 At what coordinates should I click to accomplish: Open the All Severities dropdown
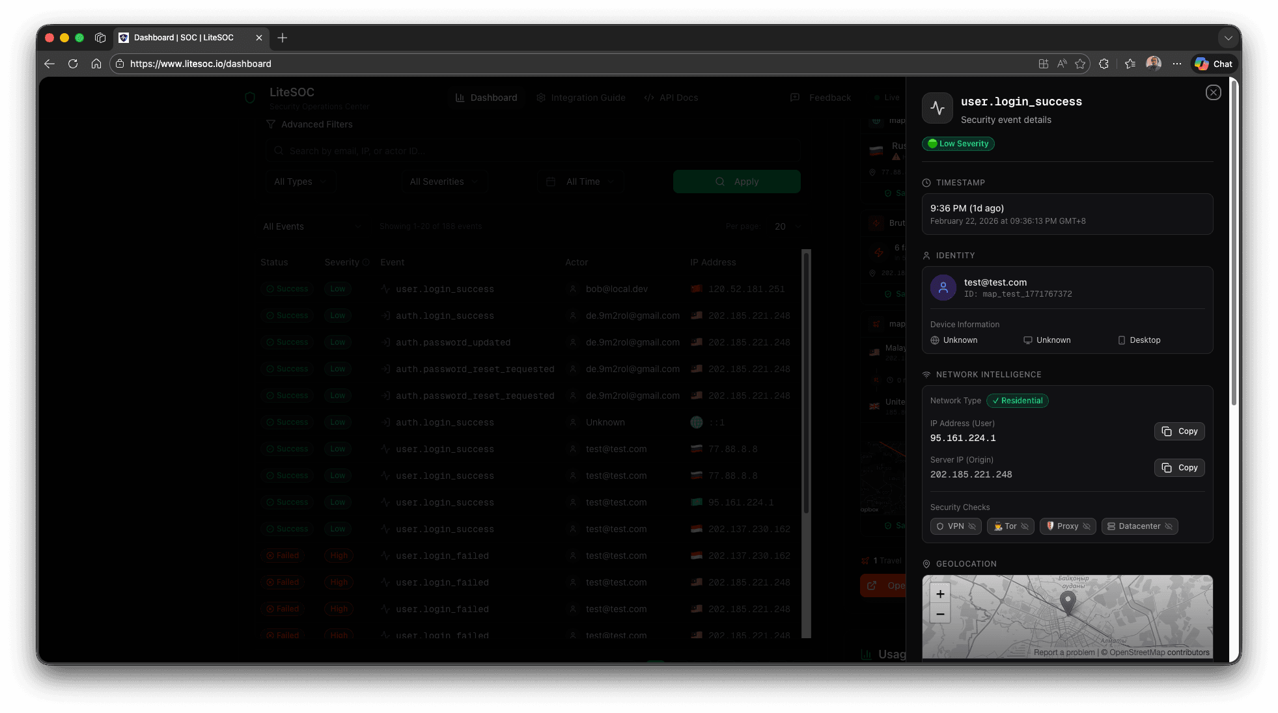(x=443, y=182)
